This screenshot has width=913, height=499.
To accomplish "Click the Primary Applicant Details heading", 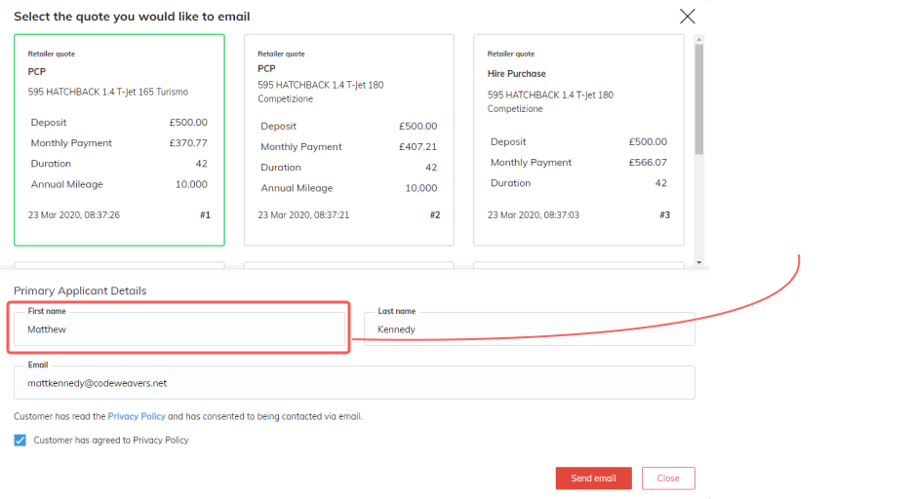I will 80,290.
